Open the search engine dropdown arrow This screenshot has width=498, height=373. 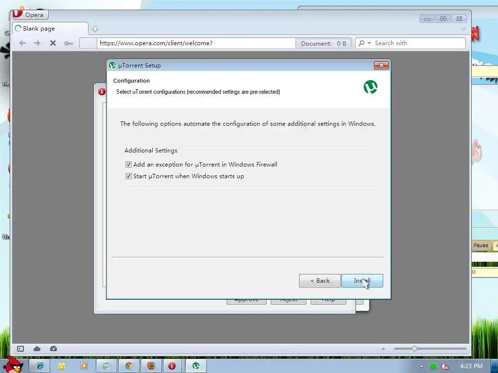pyautogui.click(x=370, y=43)
